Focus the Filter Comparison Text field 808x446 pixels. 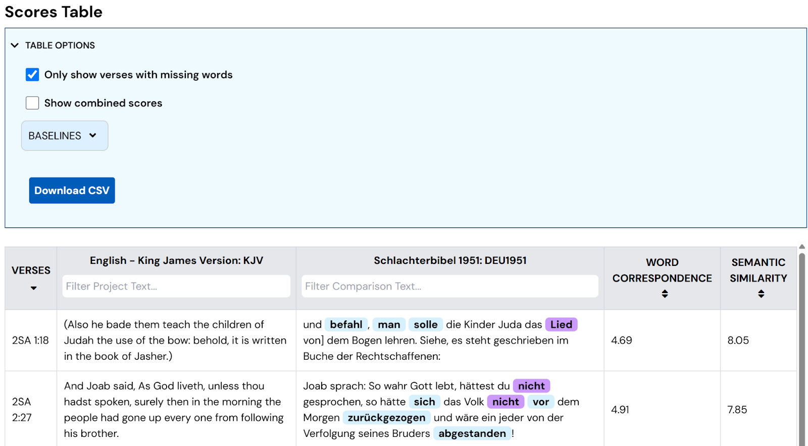450,286
